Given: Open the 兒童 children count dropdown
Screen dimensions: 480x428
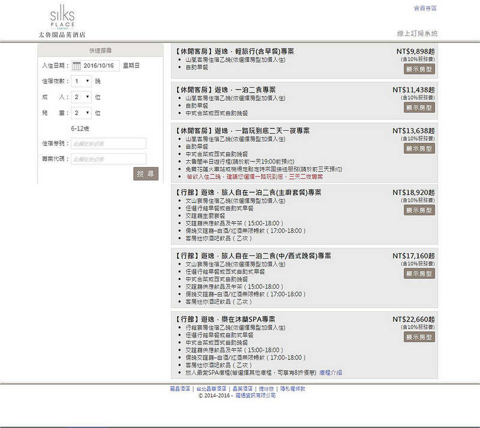Looking at the screenshot, I should click(81, 112).
